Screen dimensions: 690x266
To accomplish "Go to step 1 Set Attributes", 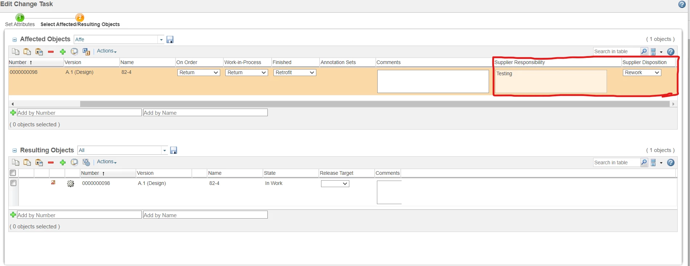I will coord(20,17).
